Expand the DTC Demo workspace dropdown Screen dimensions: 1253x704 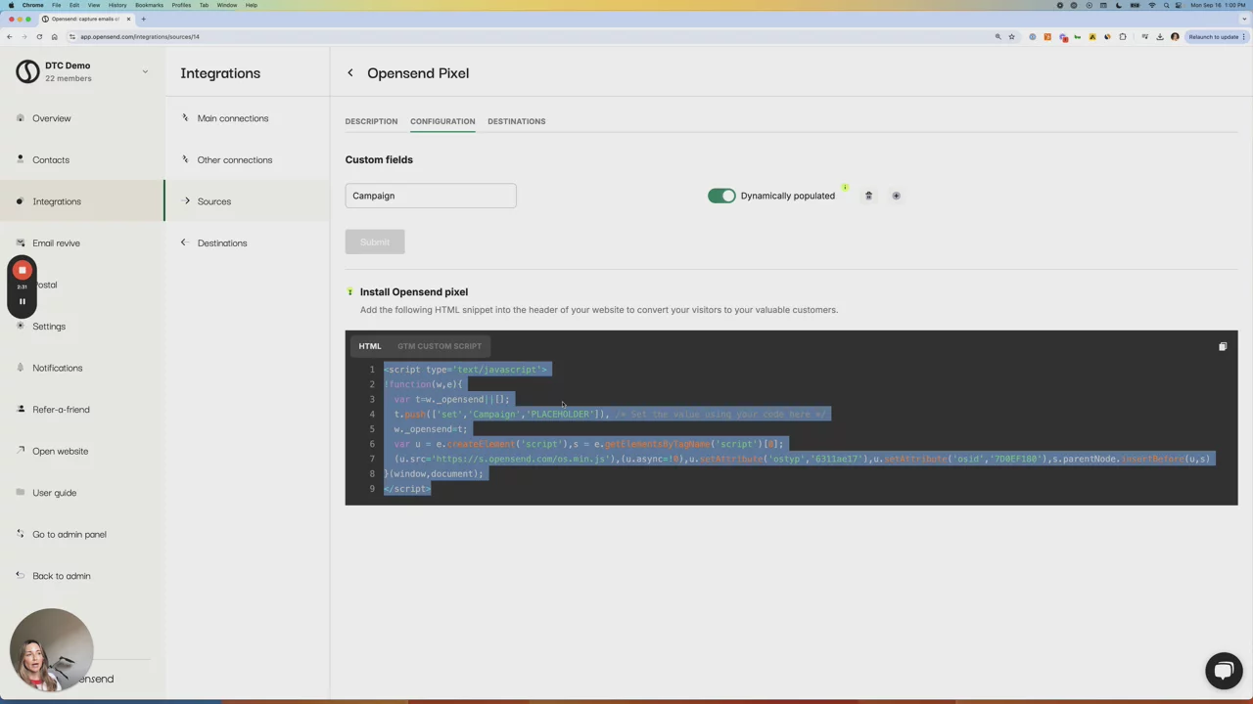tap(145, 71)
